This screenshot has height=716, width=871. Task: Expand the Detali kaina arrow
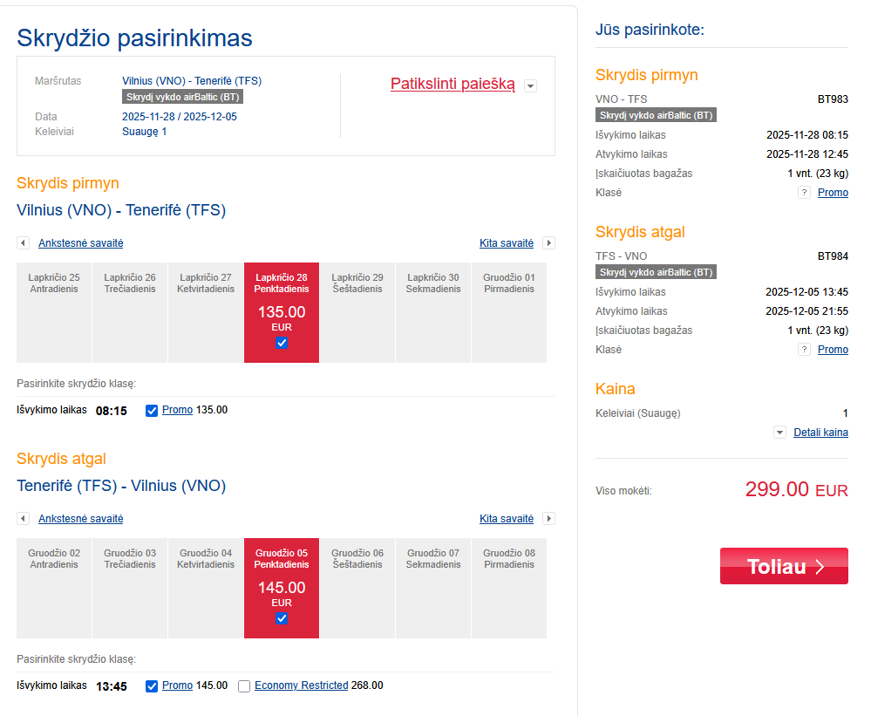click(779, 433)
